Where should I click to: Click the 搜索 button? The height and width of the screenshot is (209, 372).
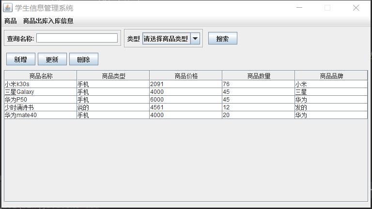coord(222,39)
